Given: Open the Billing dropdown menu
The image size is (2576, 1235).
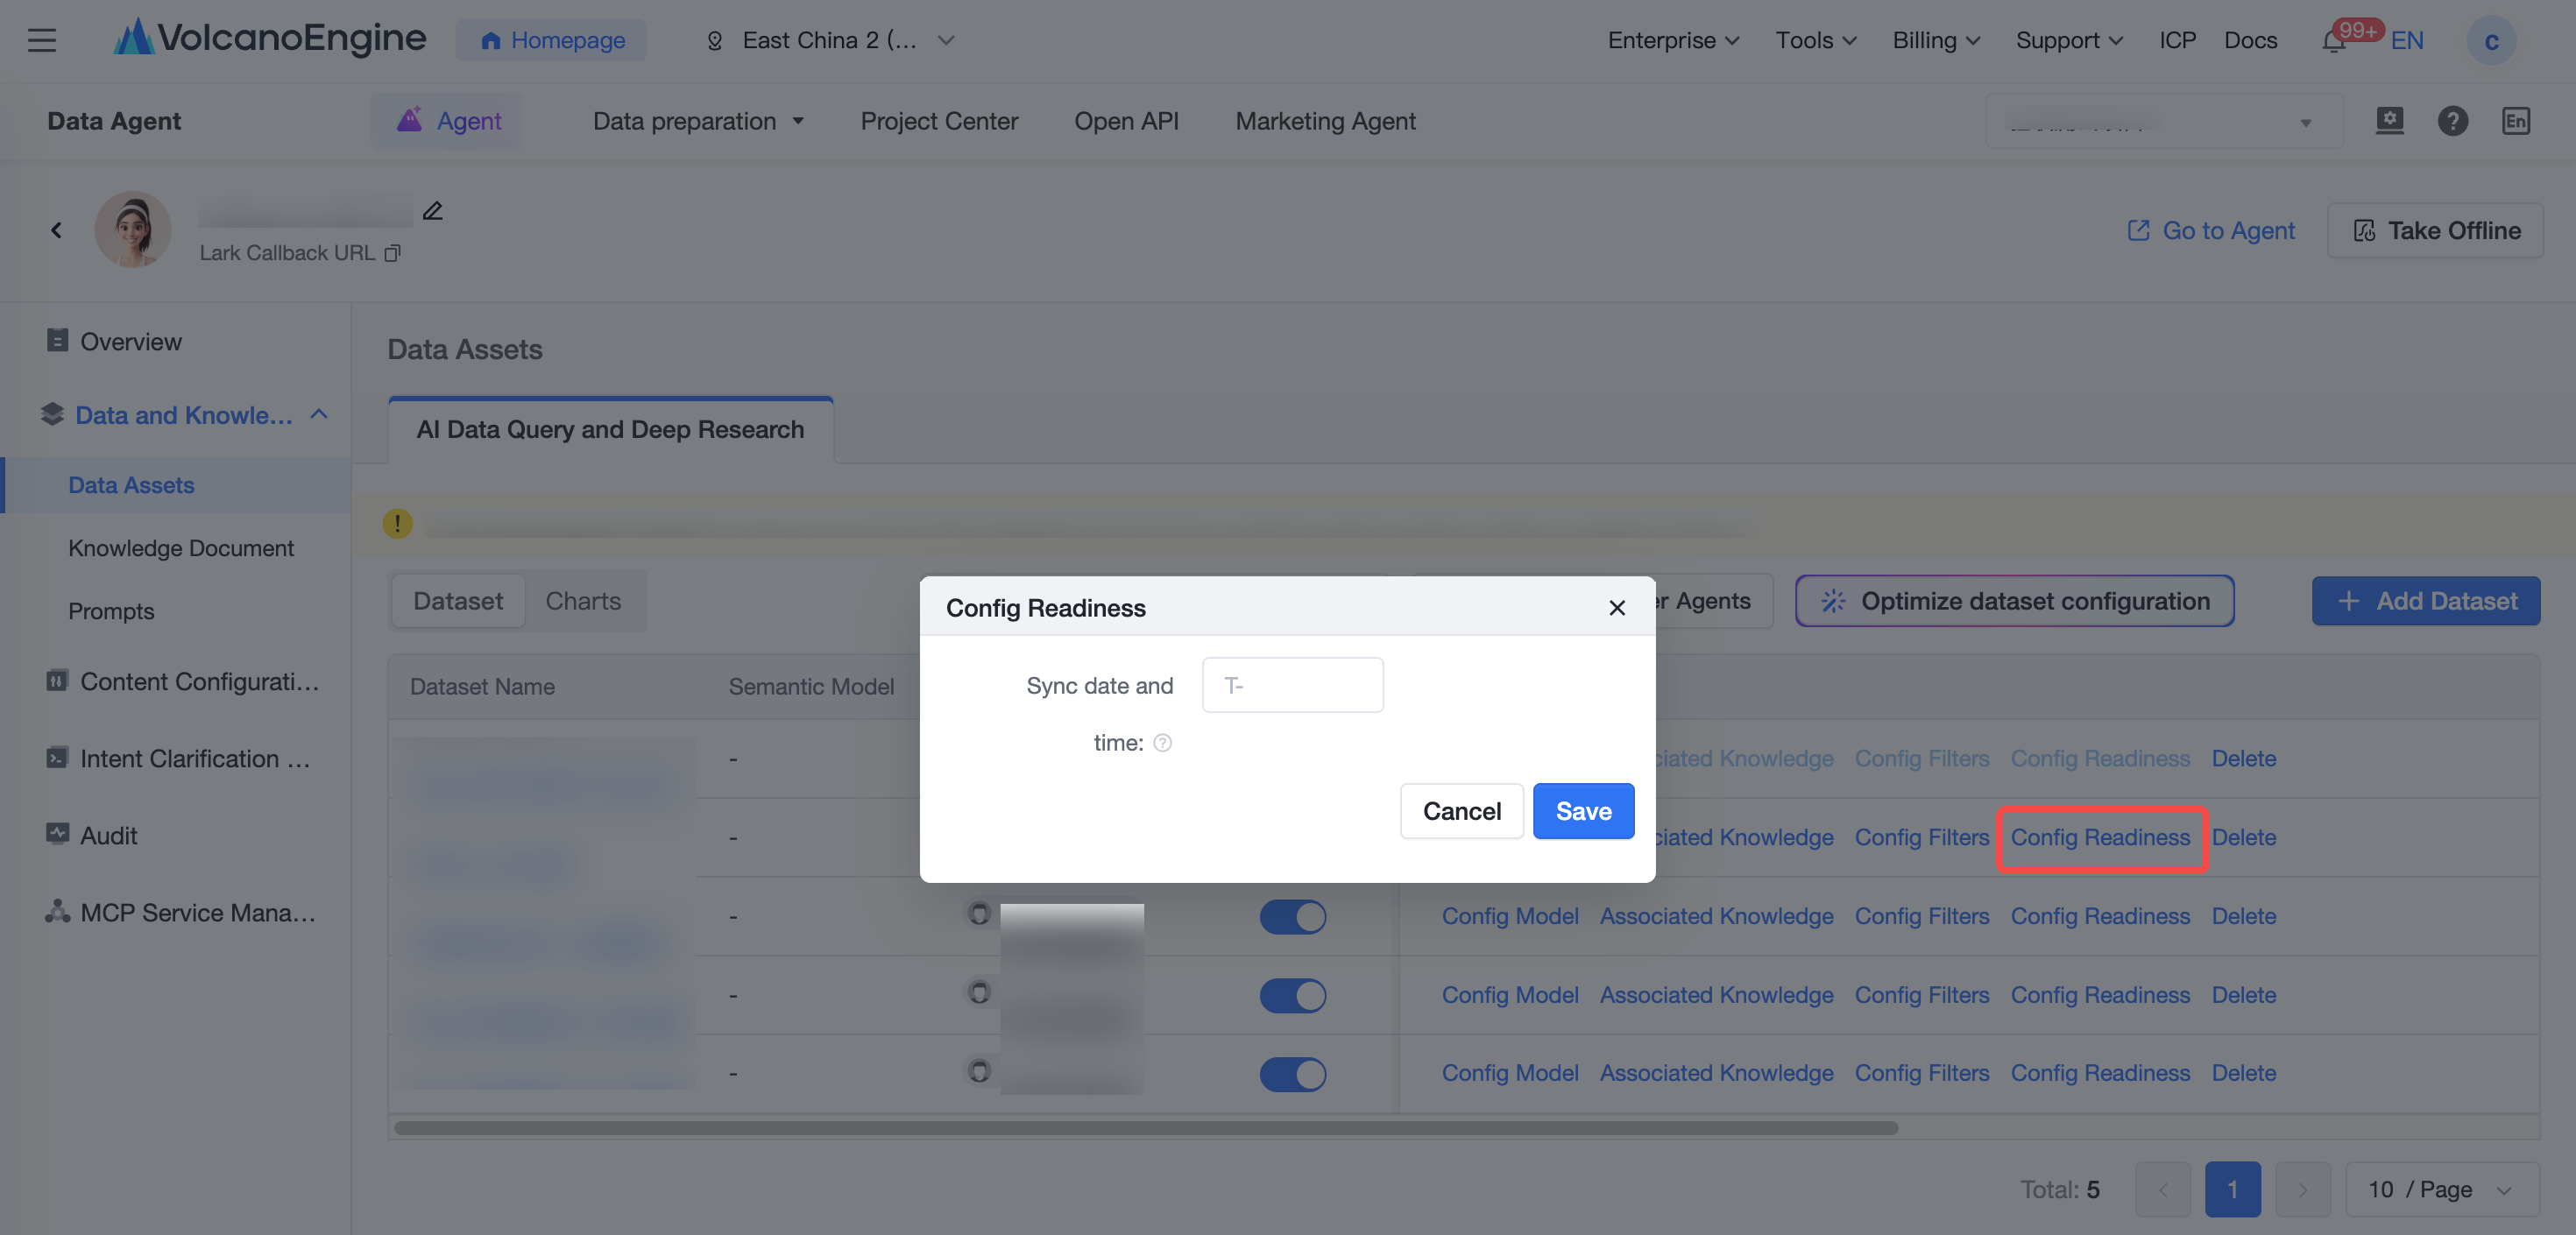Looking at the screenshot, I should coord(1936,40).
